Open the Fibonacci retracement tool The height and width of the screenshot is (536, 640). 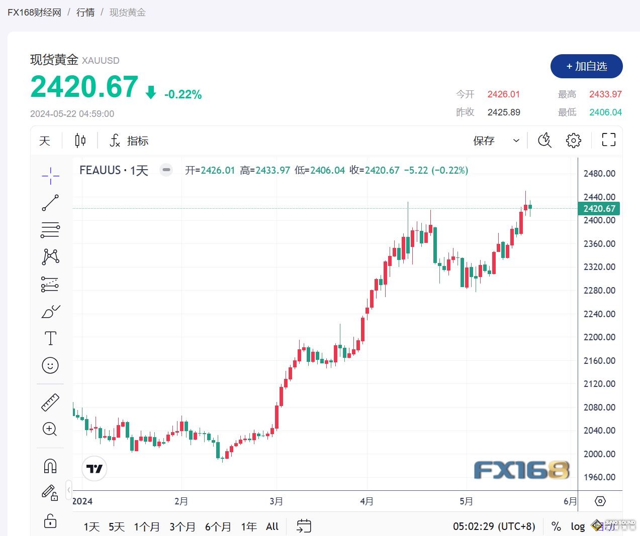pos(50,229)
